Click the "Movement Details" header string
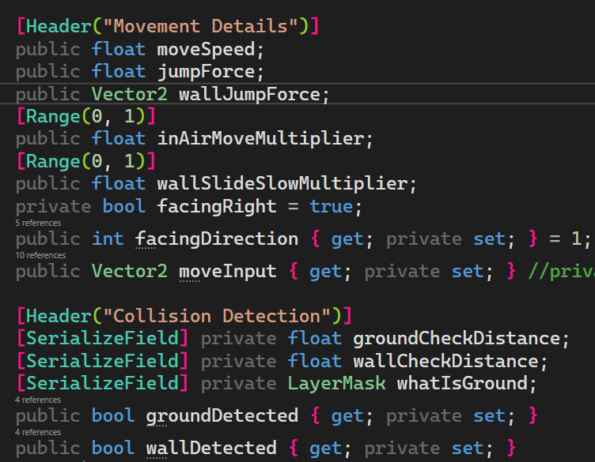 (200, 27)
